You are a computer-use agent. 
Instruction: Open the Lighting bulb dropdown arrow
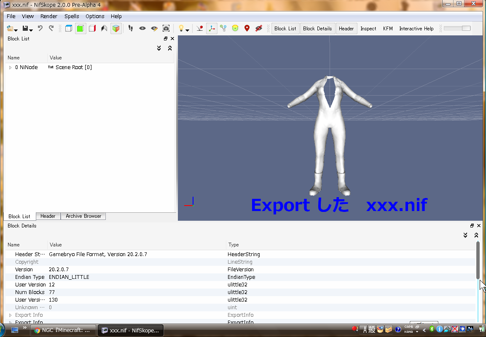click(187, 30)
